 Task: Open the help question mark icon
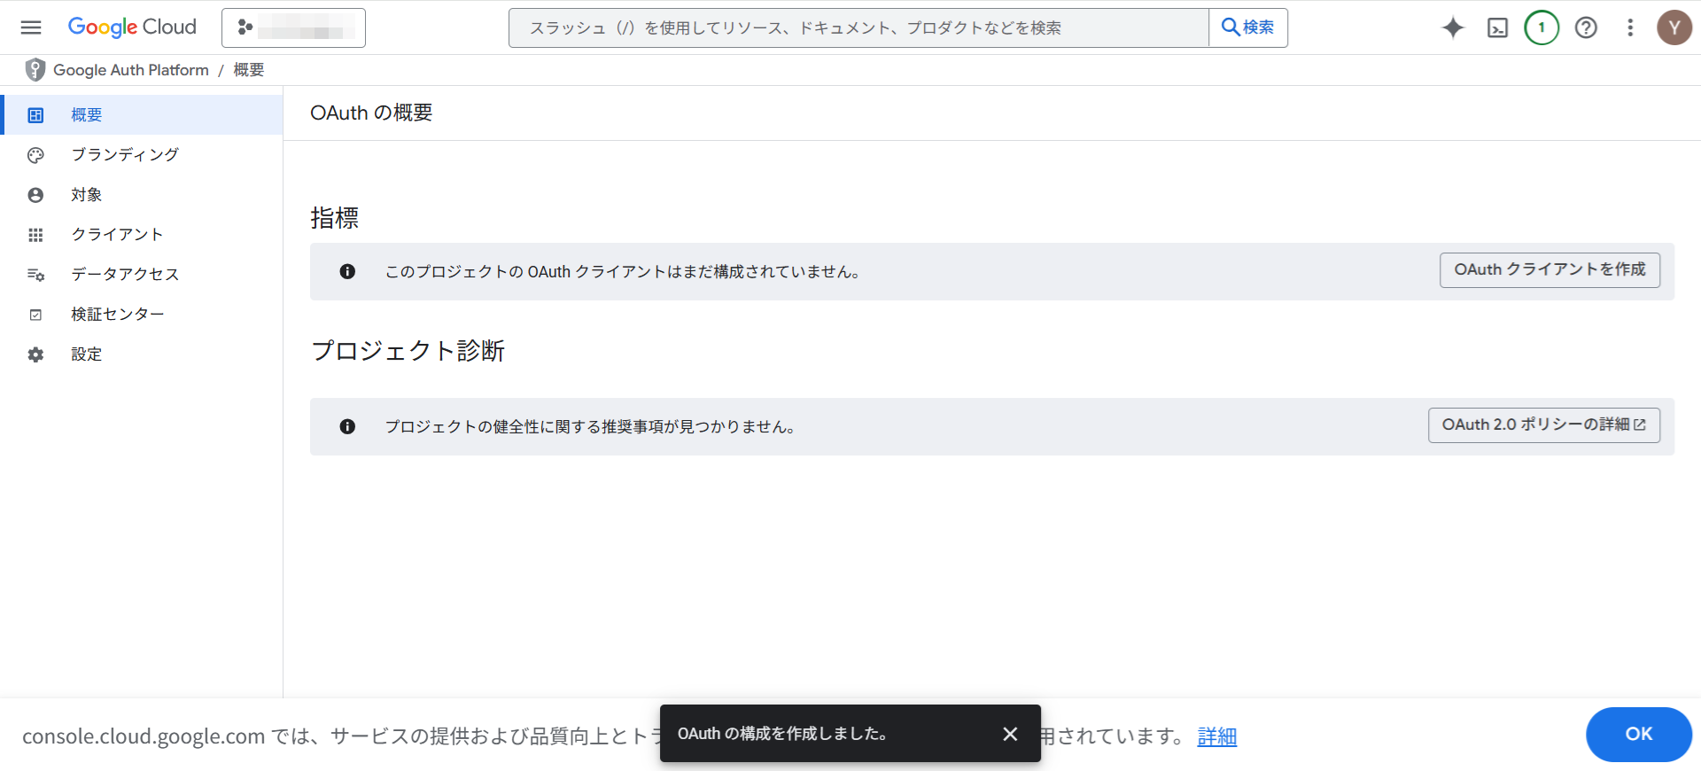click(x=1586, y=27)
